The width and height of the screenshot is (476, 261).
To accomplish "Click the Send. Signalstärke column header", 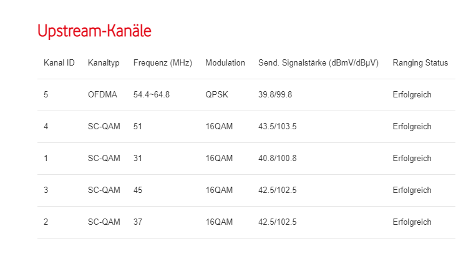I will [x=318, y=63].
